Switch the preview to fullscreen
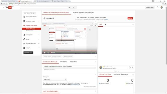Image resolution: width=167 pixels, height=94 pixels. 95,53
